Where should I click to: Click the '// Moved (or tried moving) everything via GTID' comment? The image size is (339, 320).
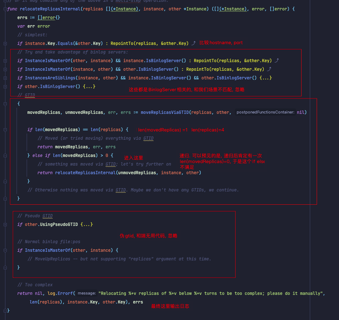(x=95, y=138)
